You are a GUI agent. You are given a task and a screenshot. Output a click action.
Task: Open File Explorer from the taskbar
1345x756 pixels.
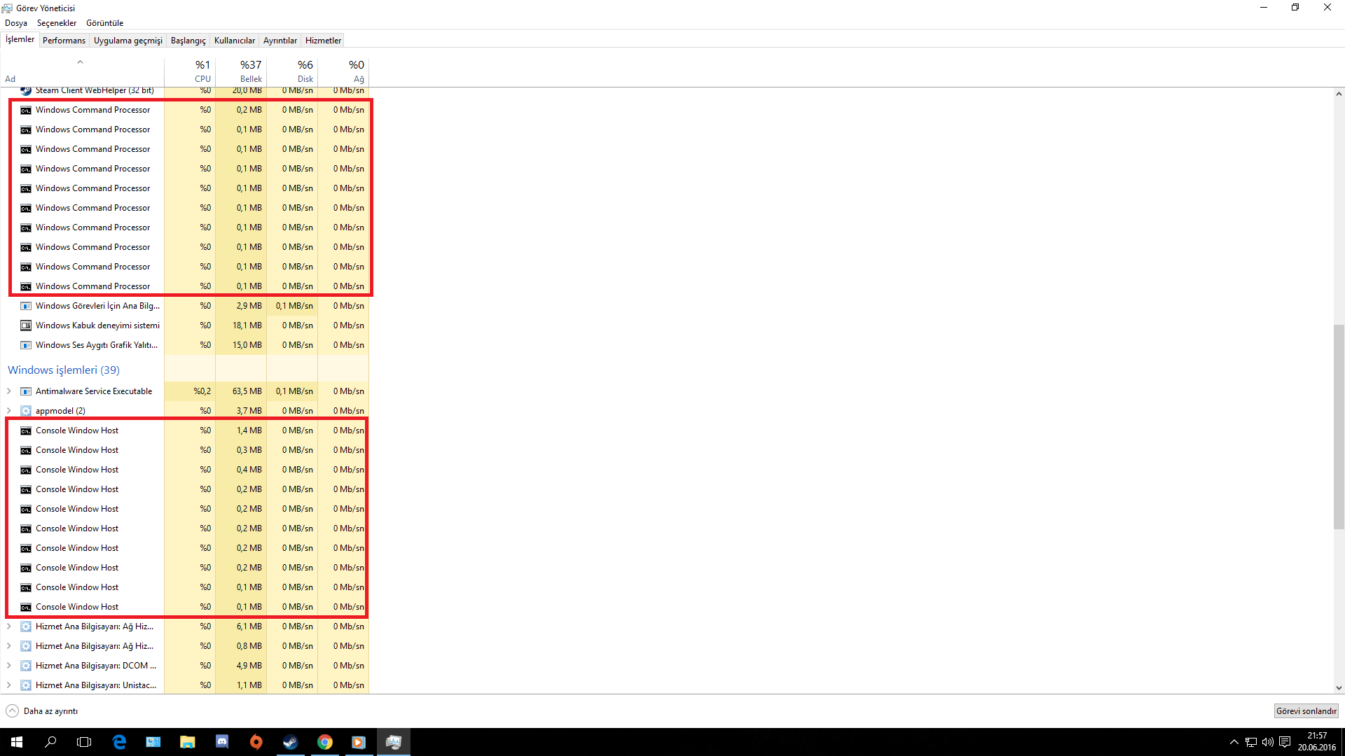coord(187,742)
